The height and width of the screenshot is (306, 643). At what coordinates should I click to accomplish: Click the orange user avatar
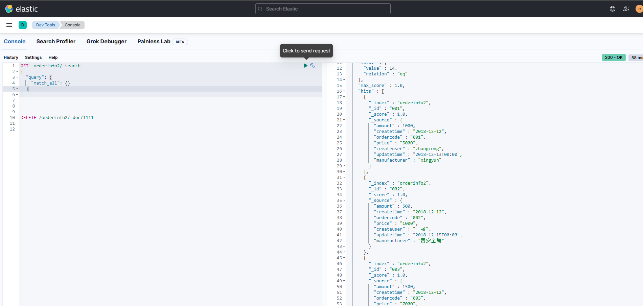(639, 9)
